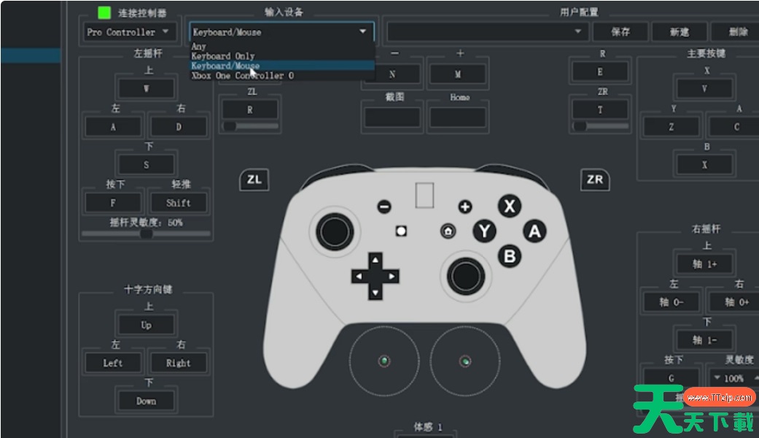Click the Shift binding for stick light push

click(x=178, y=203)
